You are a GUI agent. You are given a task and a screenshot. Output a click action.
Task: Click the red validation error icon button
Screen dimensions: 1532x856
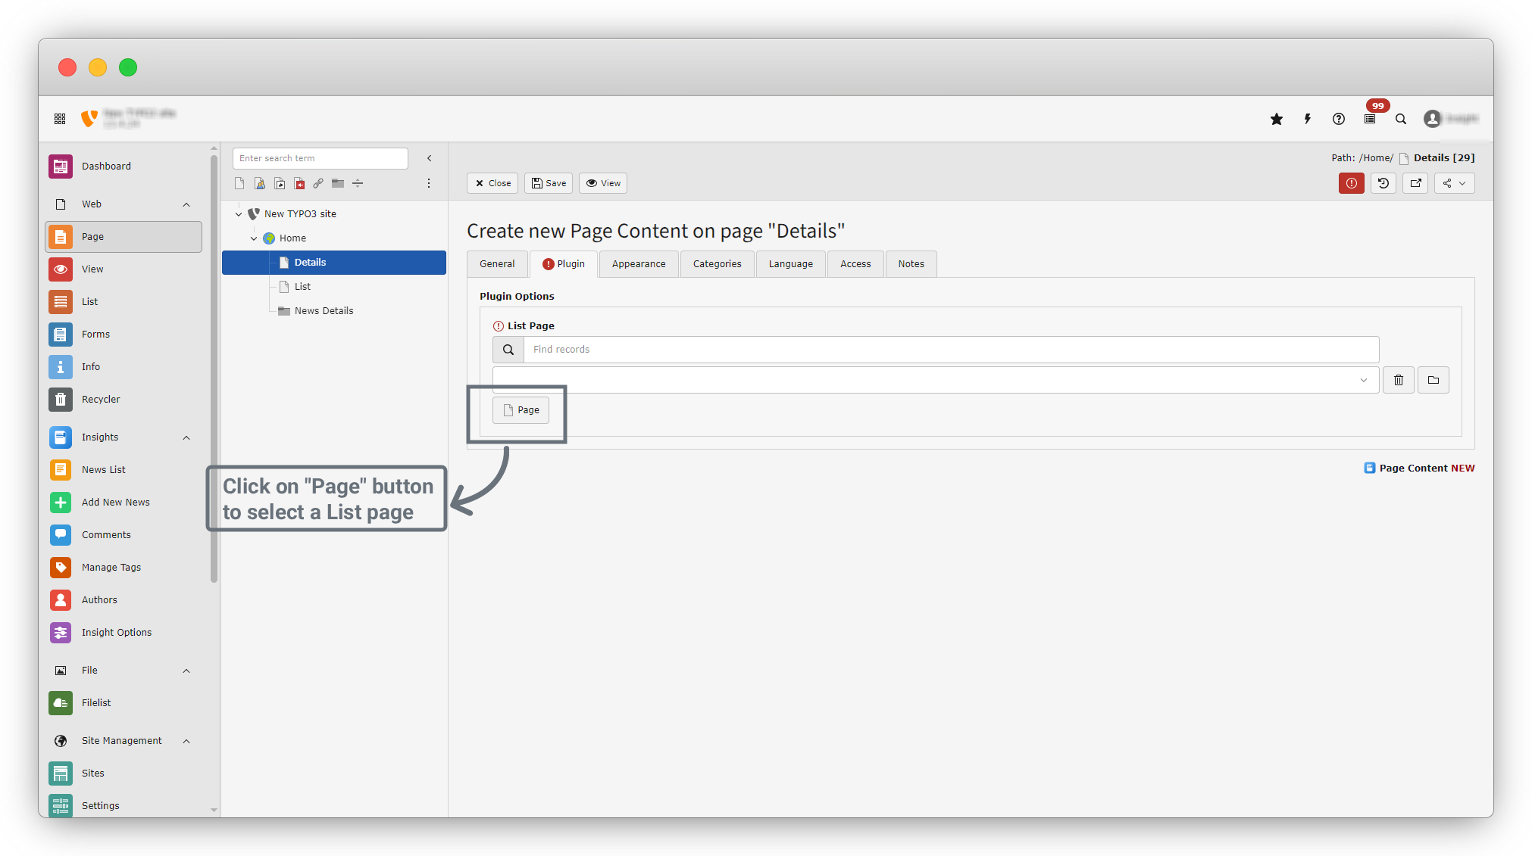tap(1351, 183)
